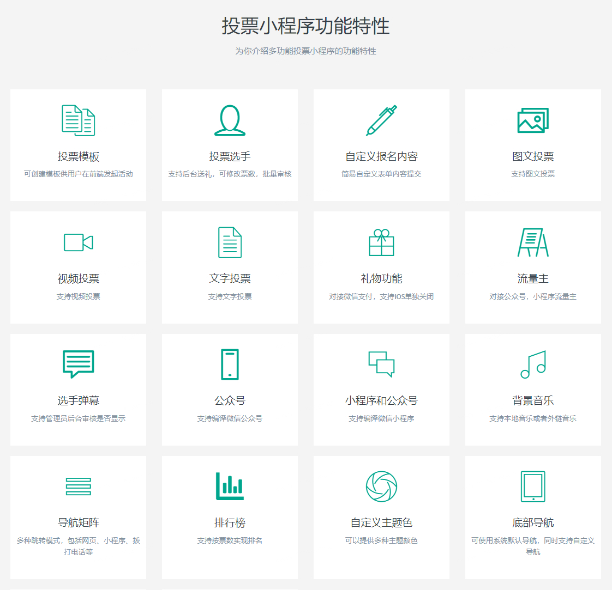
Task: Open the 排行榜 feature title
Action: [230, 523]
